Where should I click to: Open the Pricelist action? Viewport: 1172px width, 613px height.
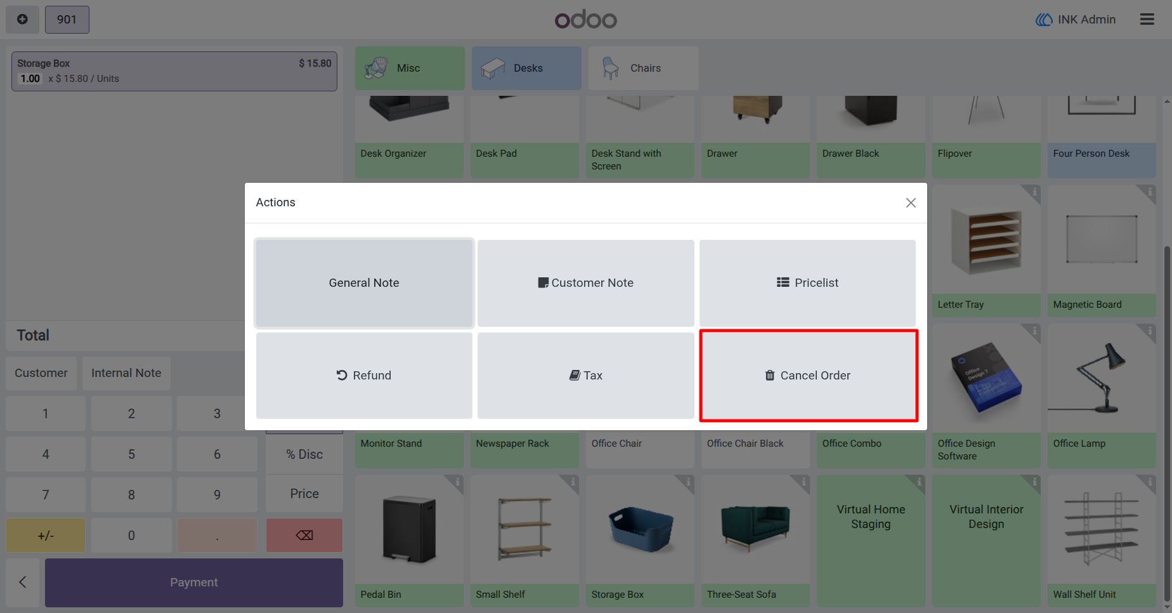click(807, 283)
